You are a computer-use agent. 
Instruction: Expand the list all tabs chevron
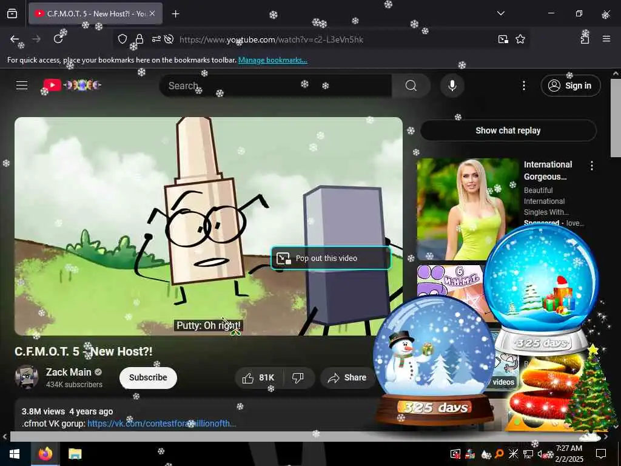[x=501, y=13]
